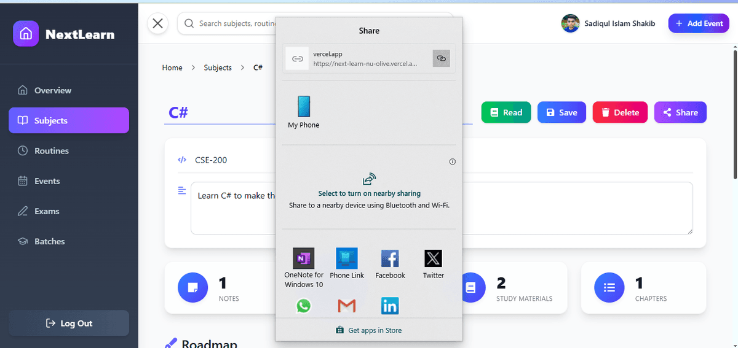Share via Gmail icon

tap(347, 305)
